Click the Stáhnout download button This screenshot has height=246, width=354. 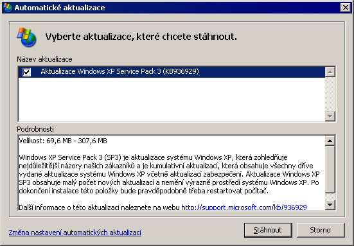(268, 230)
